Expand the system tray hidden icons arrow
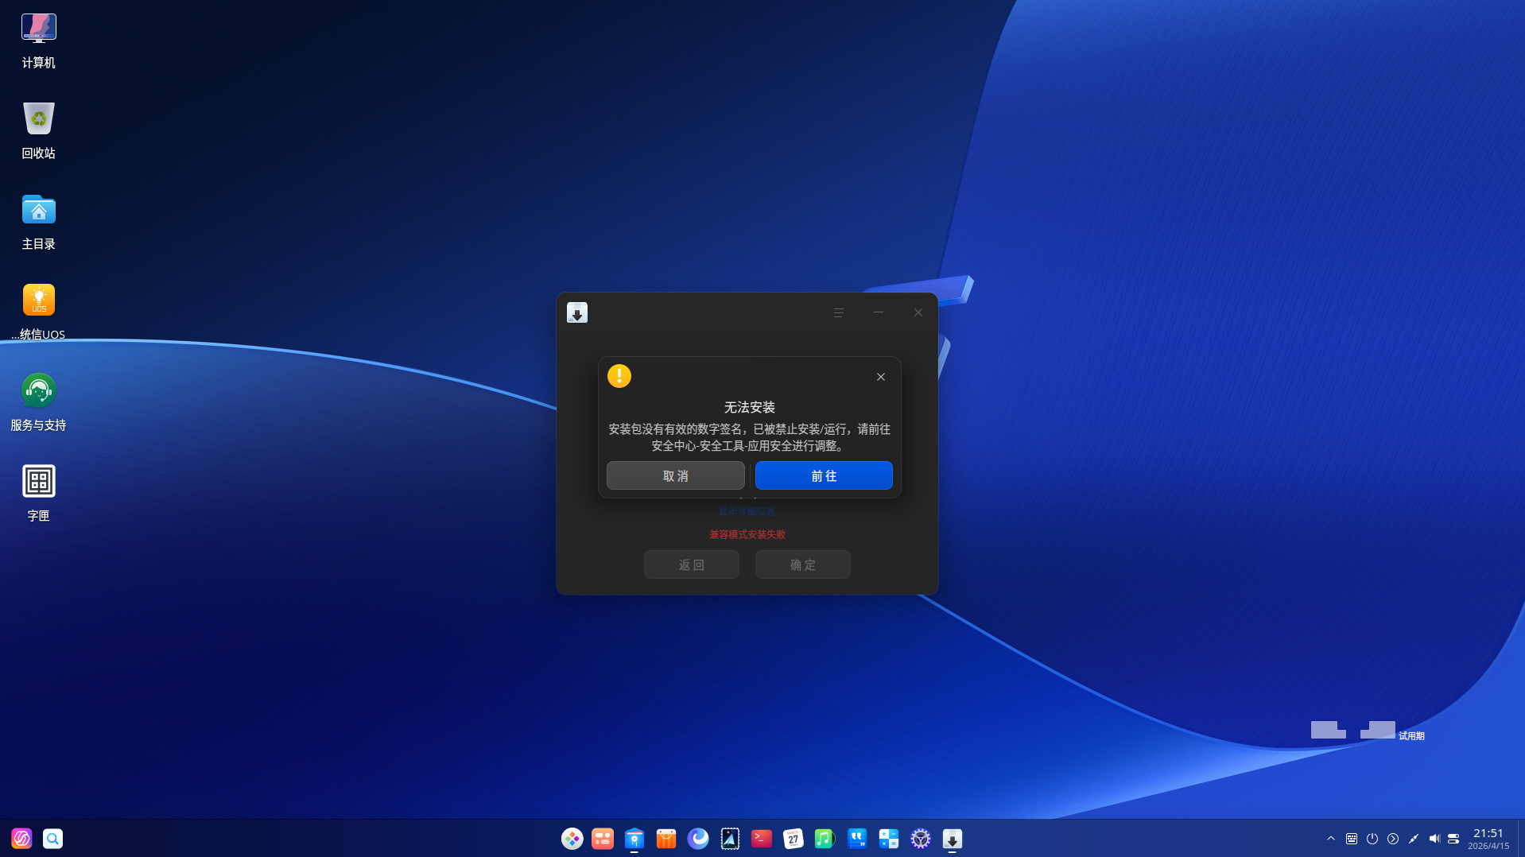This screenshot has height=857, width=1525. pos(1331,839)
